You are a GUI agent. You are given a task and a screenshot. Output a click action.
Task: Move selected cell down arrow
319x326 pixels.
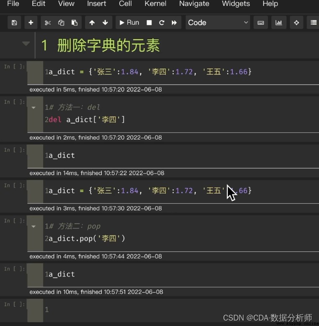[105, 23]
